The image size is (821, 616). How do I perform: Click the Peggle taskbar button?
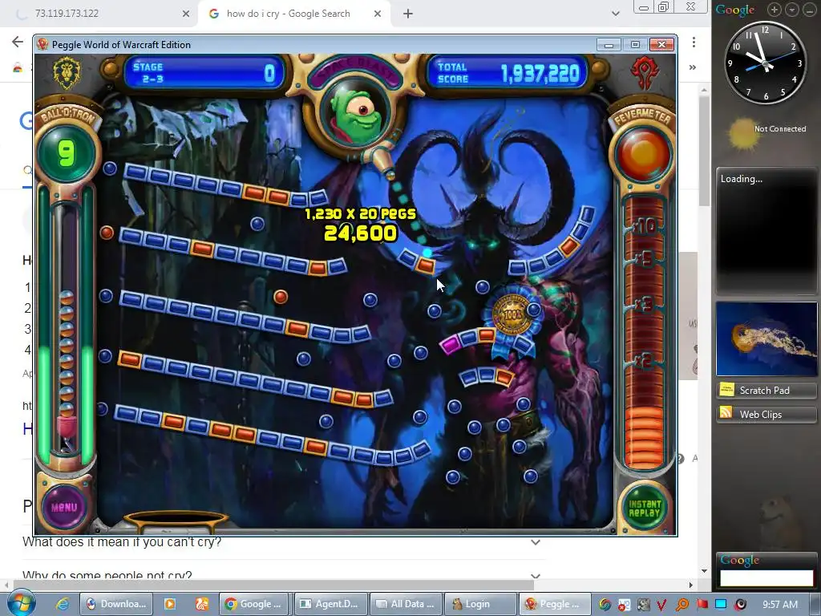pos(555,604)
